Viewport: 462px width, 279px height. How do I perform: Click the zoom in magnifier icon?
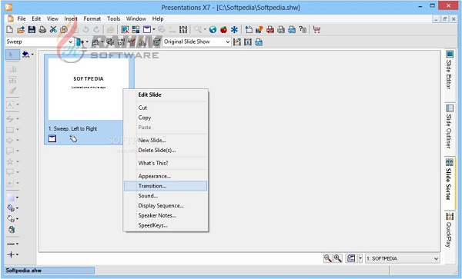click(338, 258)
